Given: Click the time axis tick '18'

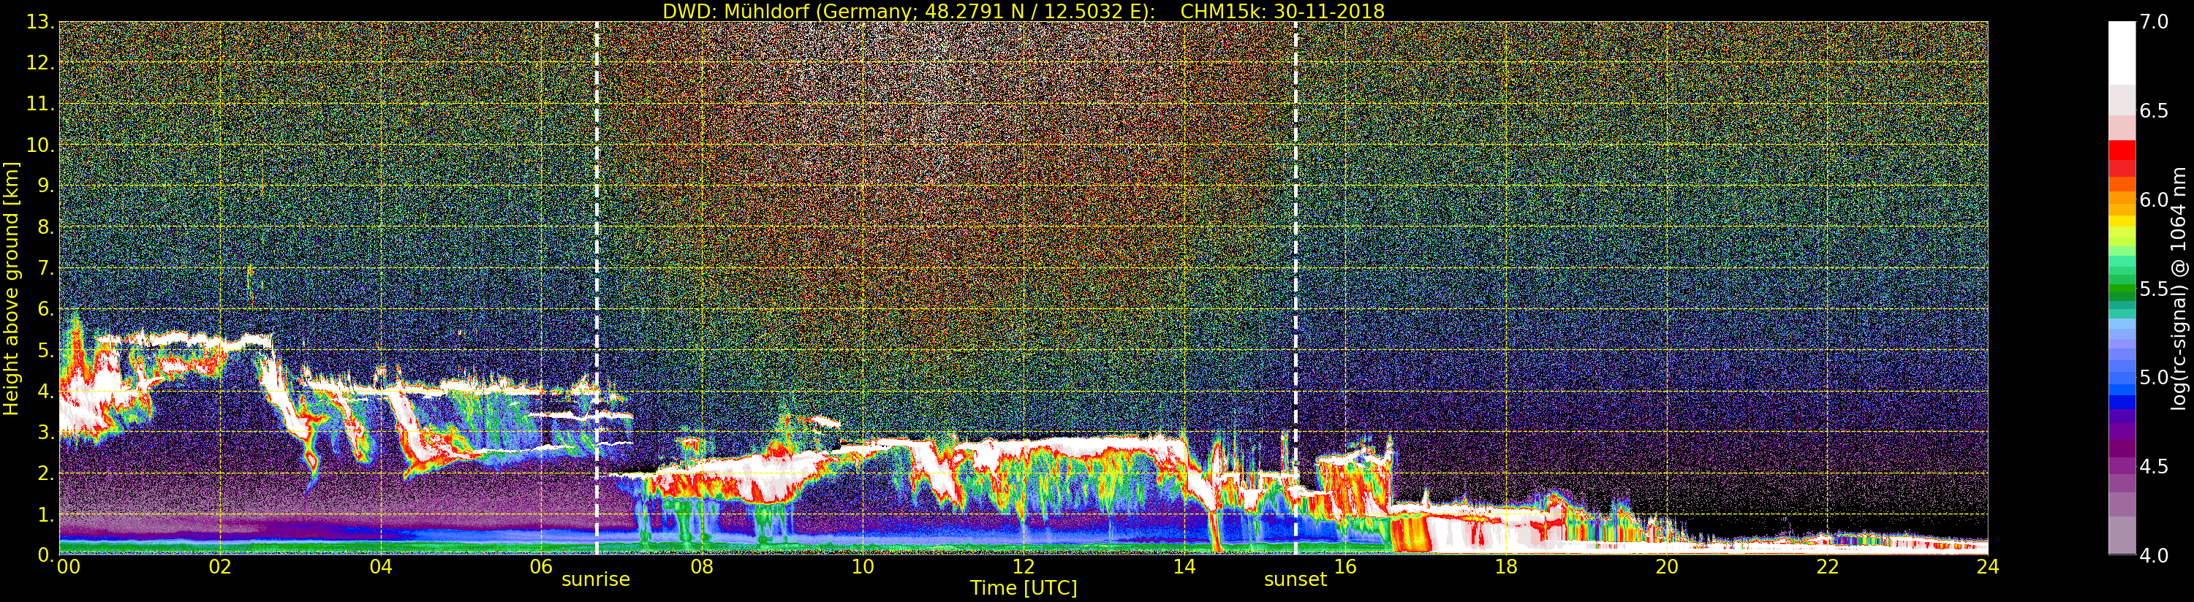Looking at the screenshot, I should [1506, 566].
